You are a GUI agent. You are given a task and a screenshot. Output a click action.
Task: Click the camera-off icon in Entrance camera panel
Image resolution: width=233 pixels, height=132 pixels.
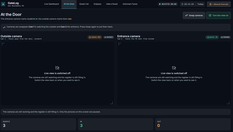click(174, 68)
